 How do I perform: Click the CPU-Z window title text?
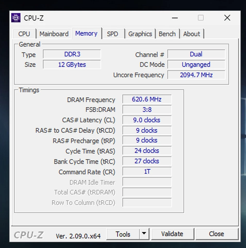click(x=33, y=18)
